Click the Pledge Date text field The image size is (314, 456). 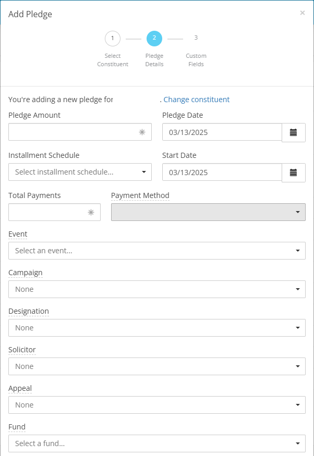pos(222,132)
